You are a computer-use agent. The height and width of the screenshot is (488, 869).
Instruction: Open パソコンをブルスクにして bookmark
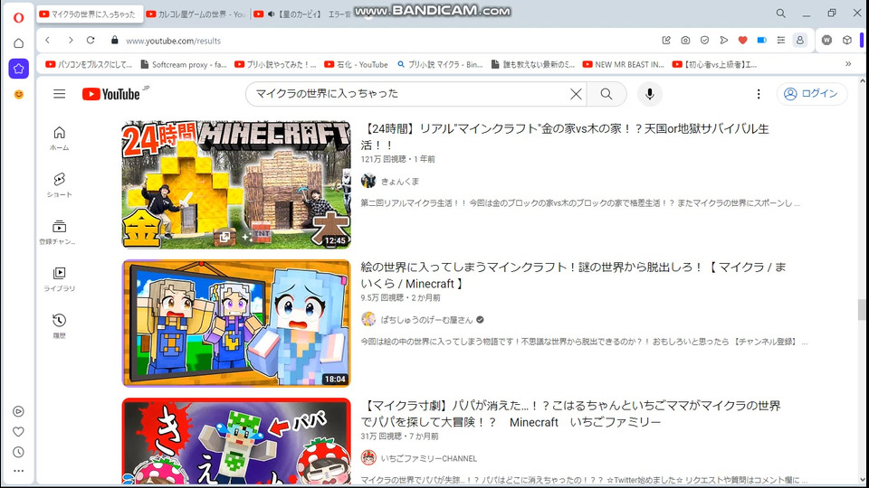[x=90, y=65]
